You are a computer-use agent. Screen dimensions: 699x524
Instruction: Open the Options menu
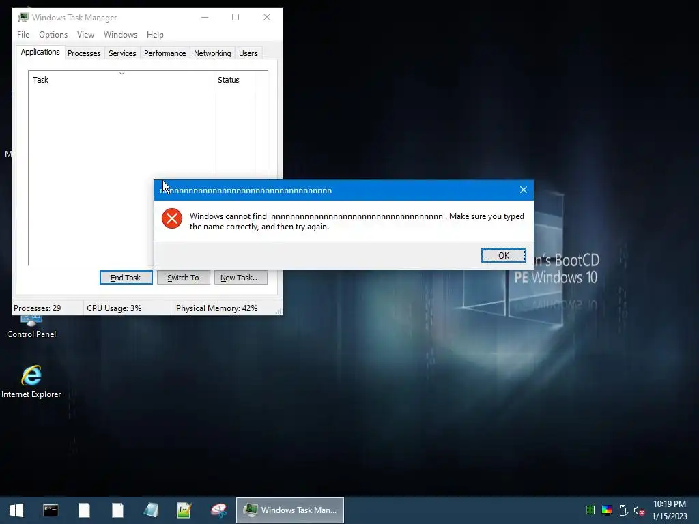point(53,34)
